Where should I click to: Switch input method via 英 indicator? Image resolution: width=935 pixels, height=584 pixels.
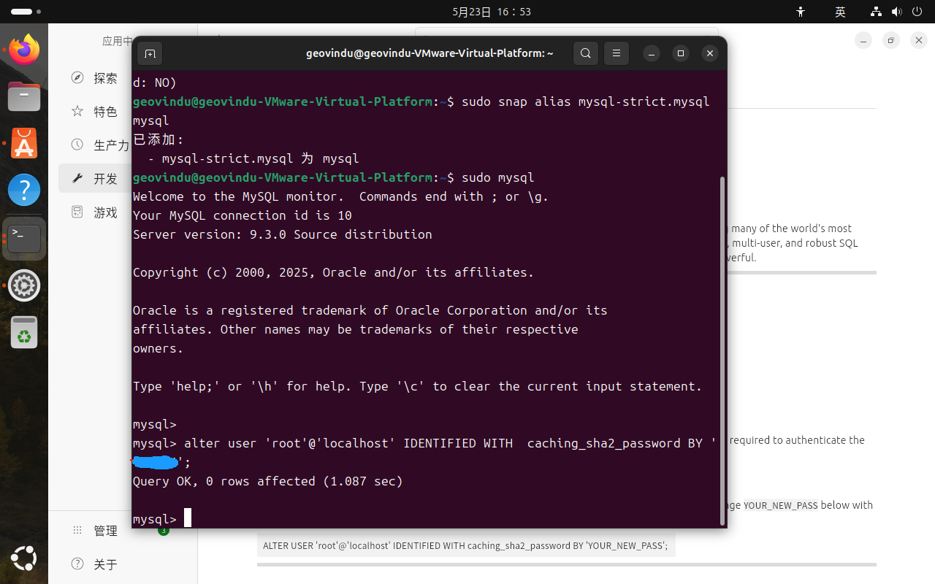click(840, 12)
